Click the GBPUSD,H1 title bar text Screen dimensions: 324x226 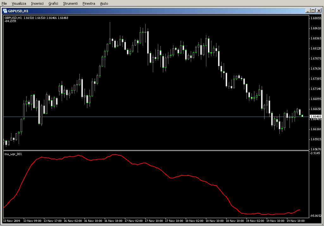(18, 11)
